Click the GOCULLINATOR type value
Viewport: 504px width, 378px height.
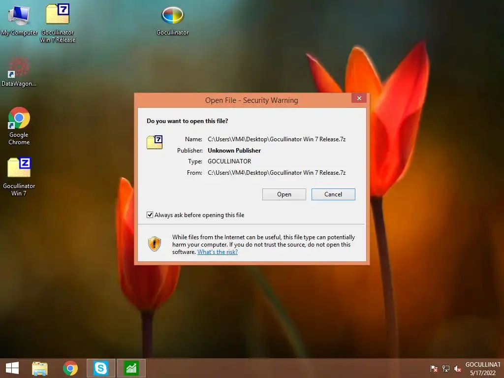tap(229, 161)
